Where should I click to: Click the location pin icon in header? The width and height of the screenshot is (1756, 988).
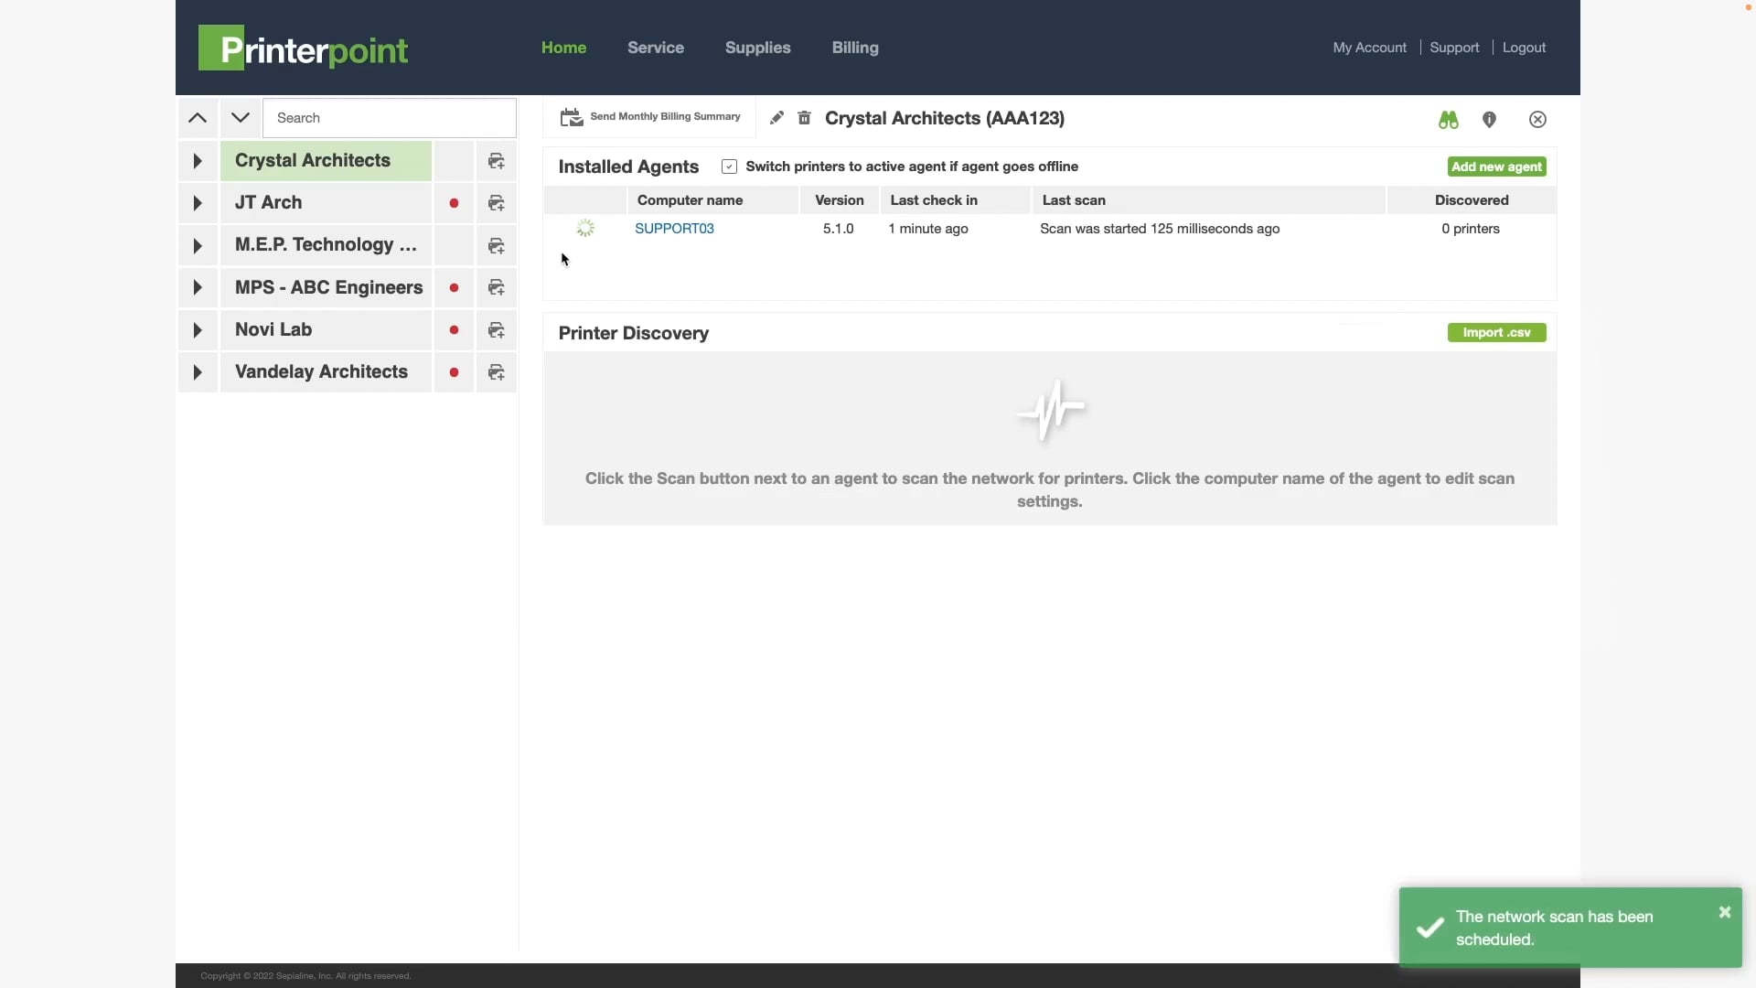coord(1489,120)
